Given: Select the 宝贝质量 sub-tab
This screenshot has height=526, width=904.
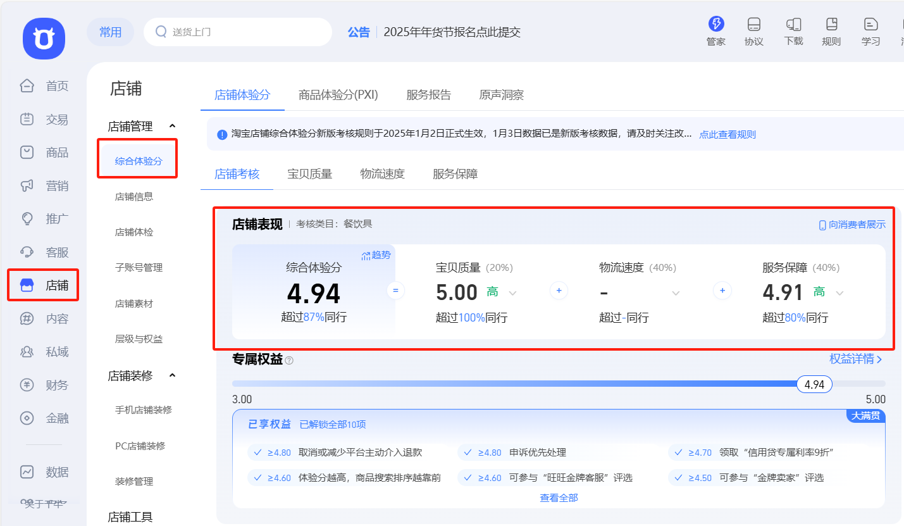Looking at the screenshot, I should (310, 173).
